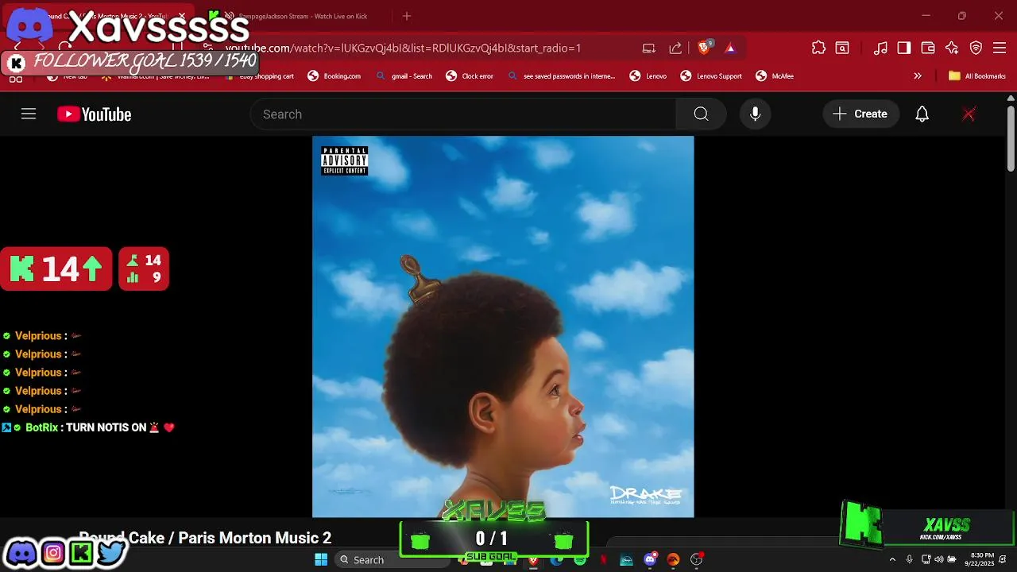Open the Brave Shields lion icon
The width and height of the screenshot is (1017, 572).
[x=704, y=48]
